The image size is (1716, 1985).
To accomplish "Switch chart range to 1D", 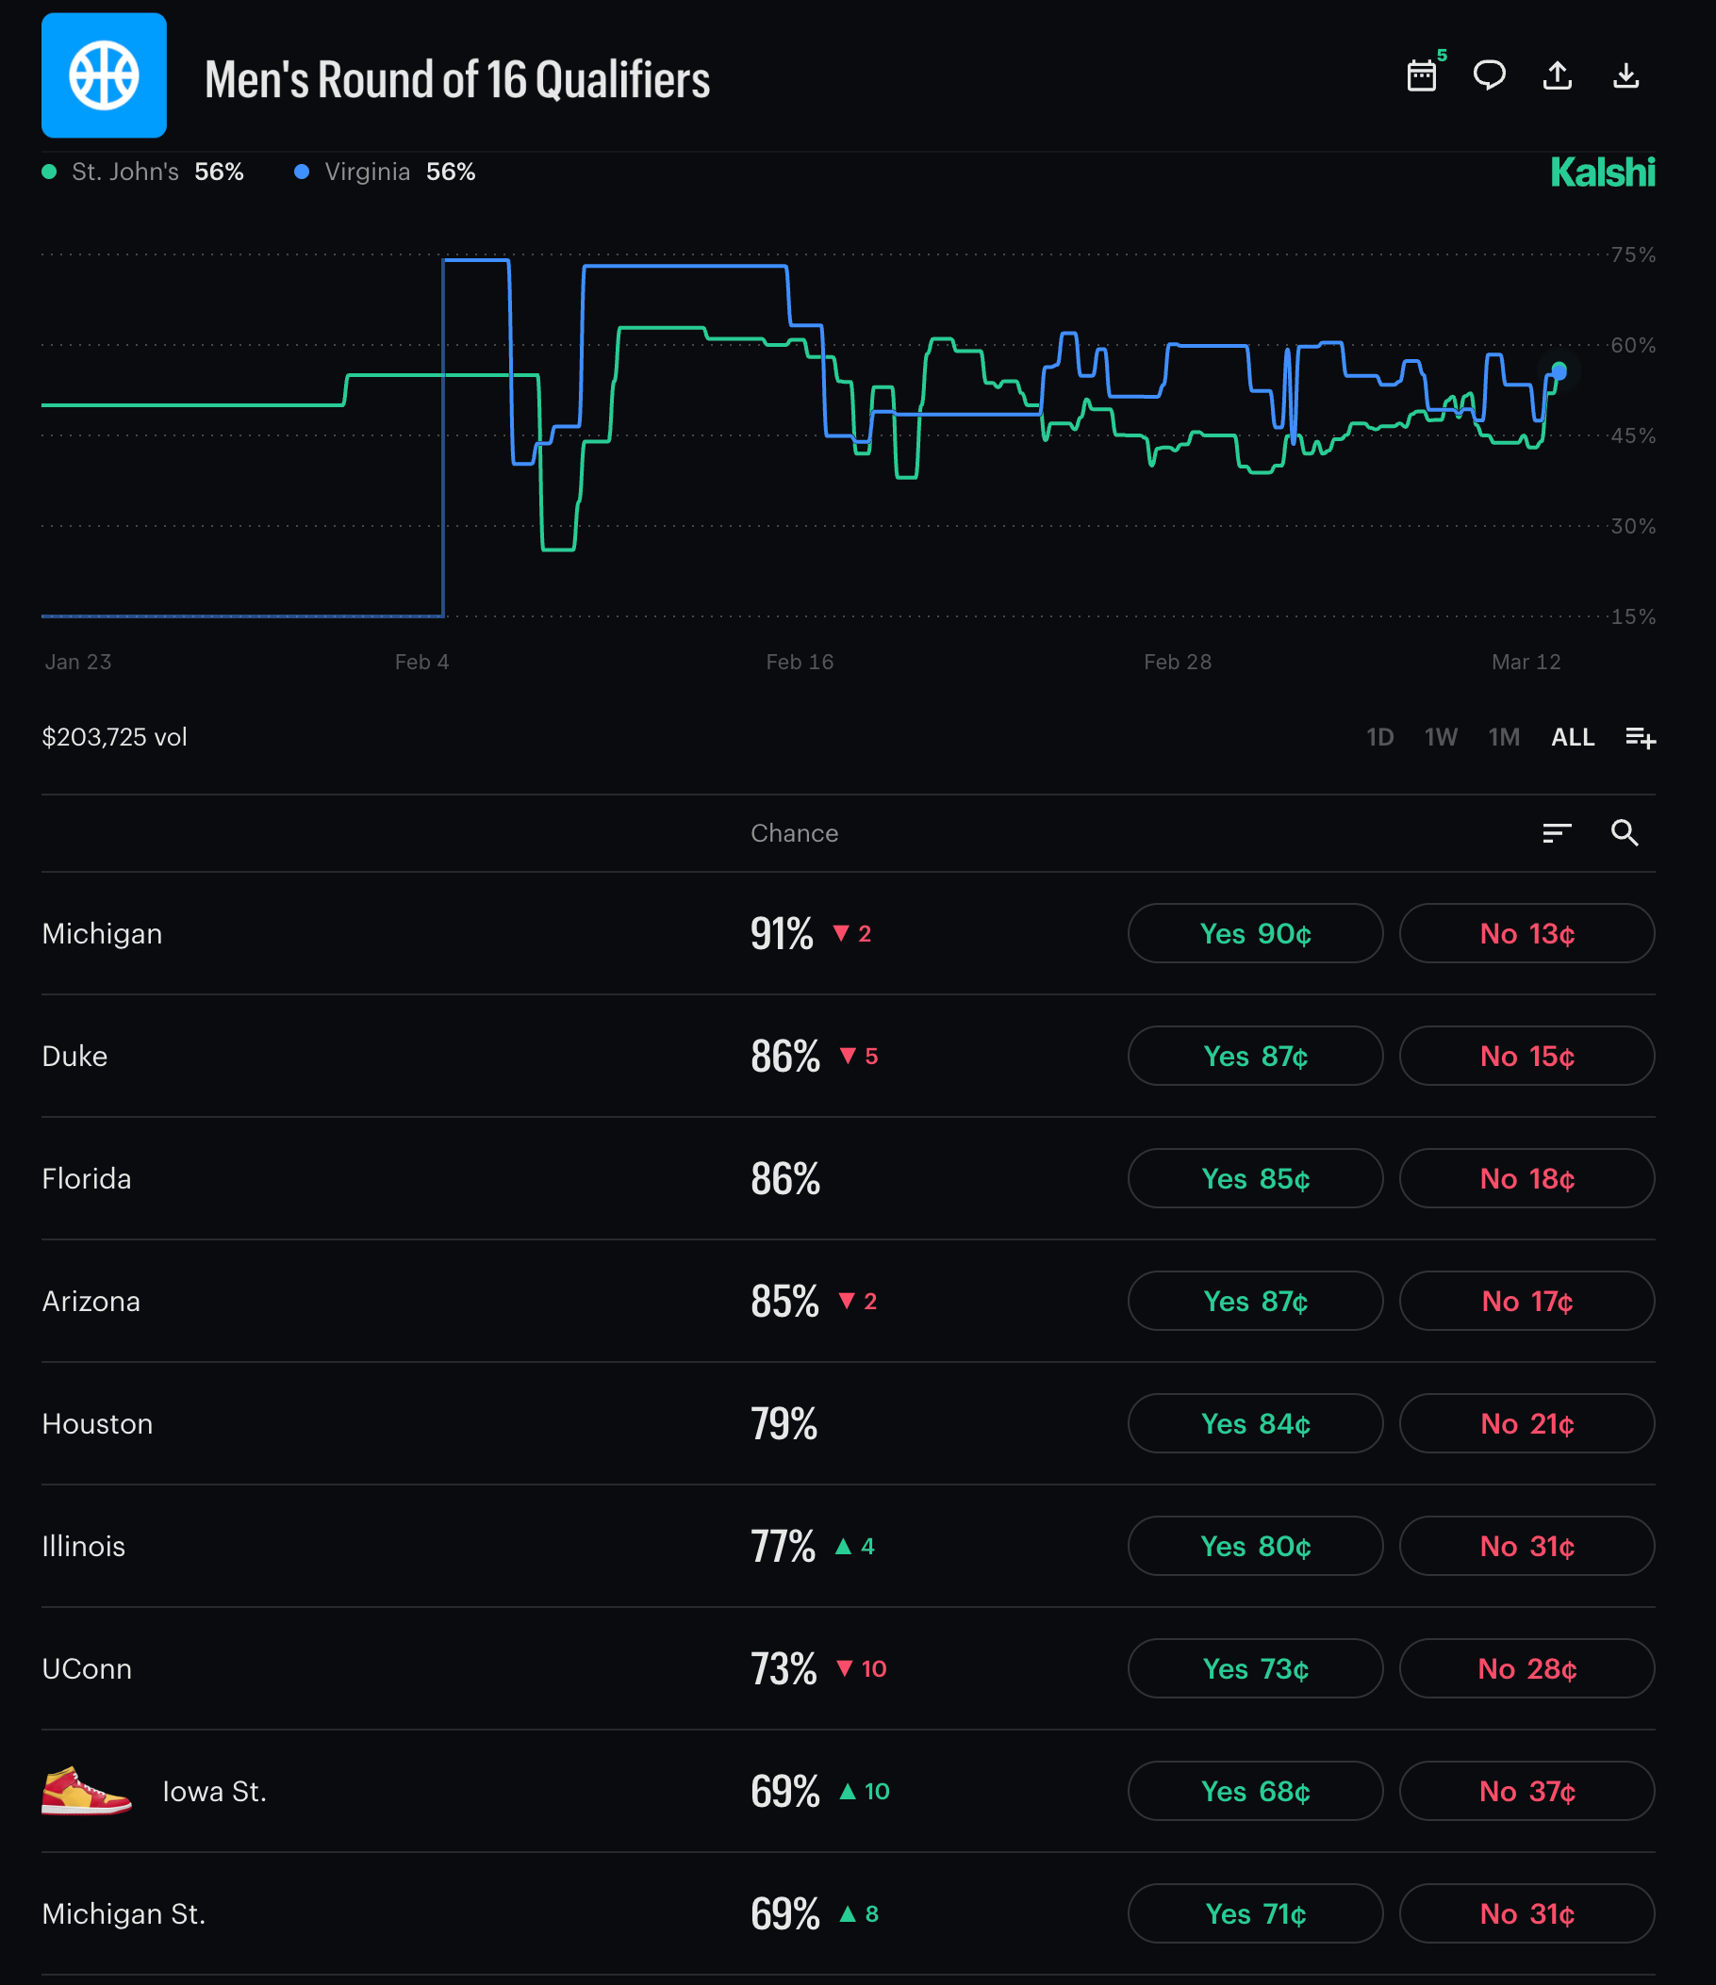I will (x=1378, y=737).
